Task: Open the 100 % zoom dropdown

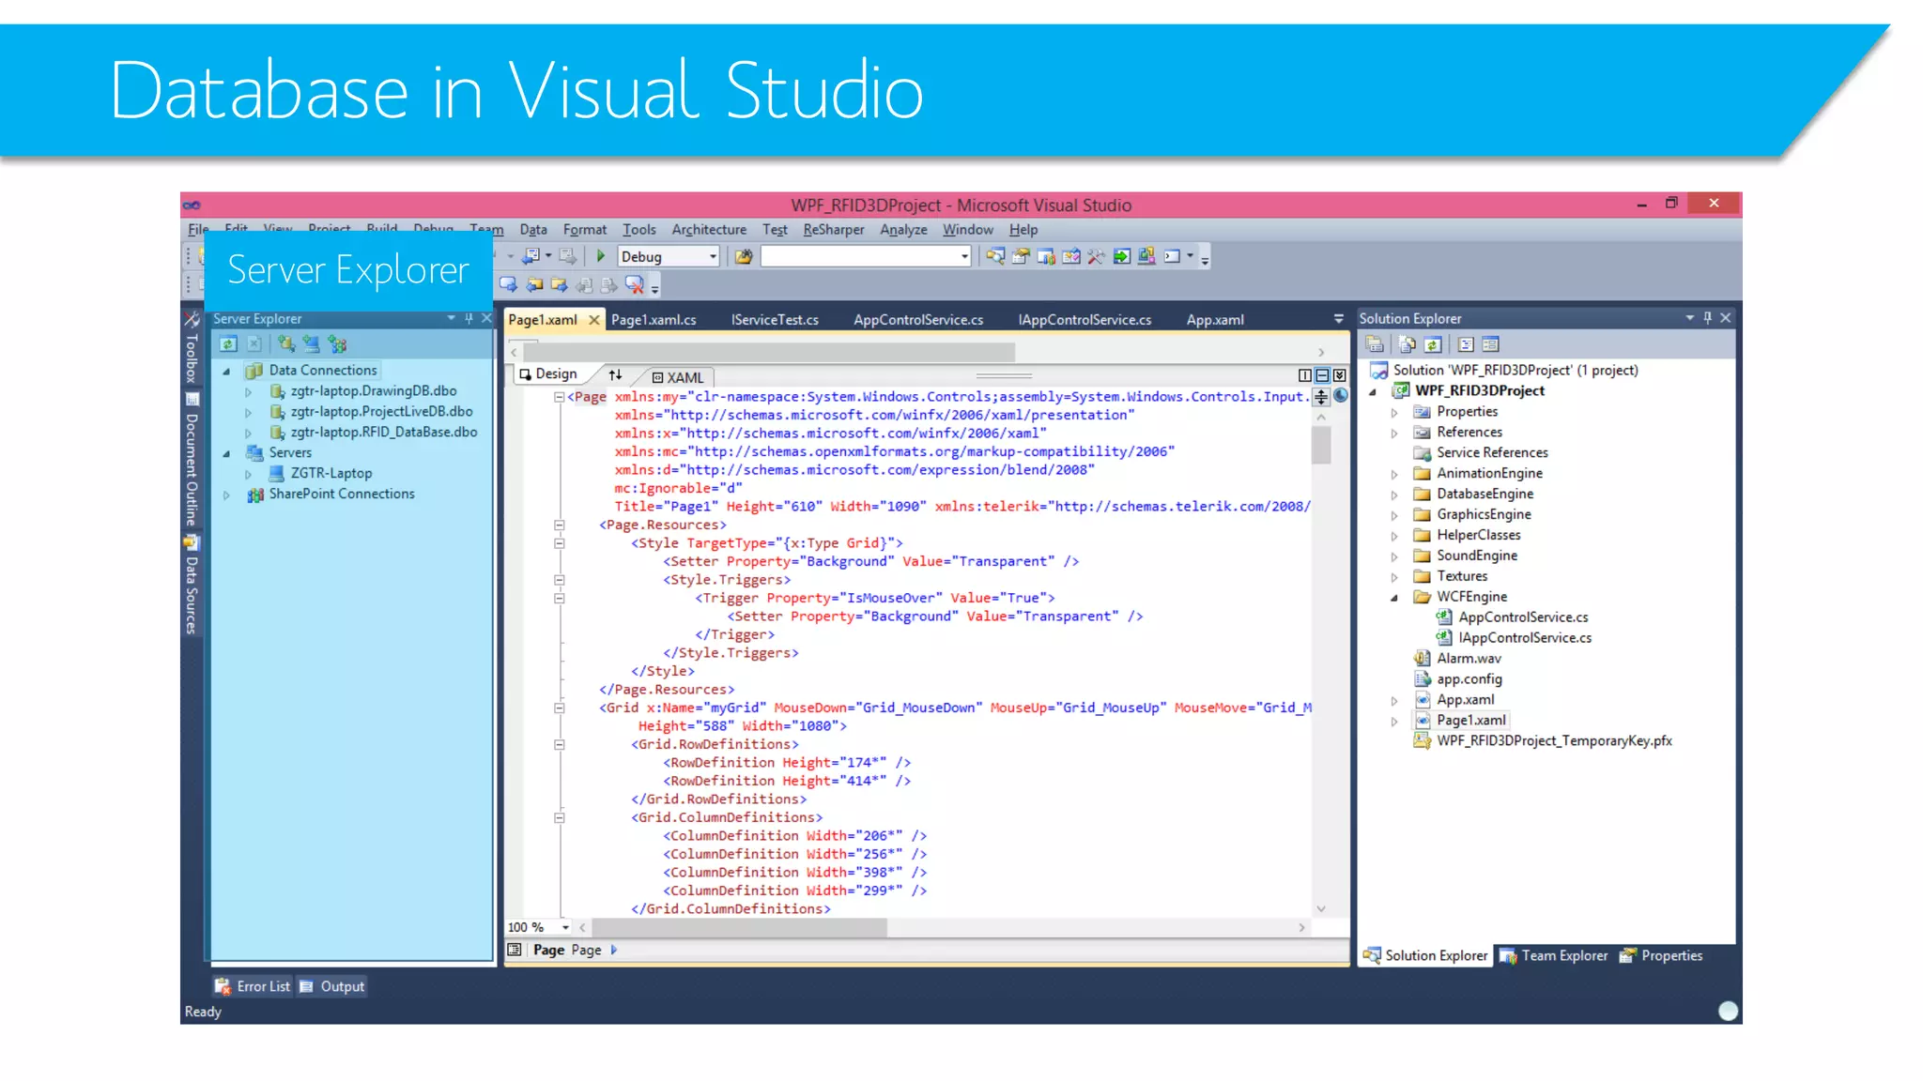Action: tap(565, 927)
